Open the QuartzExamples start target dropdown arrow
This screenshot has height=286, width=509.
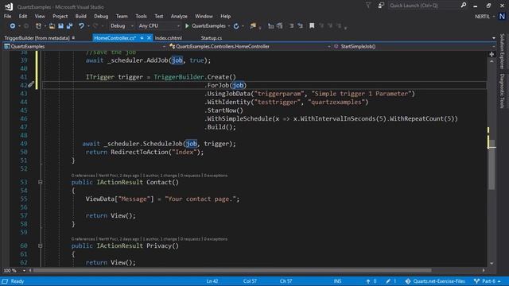(229, 26)
